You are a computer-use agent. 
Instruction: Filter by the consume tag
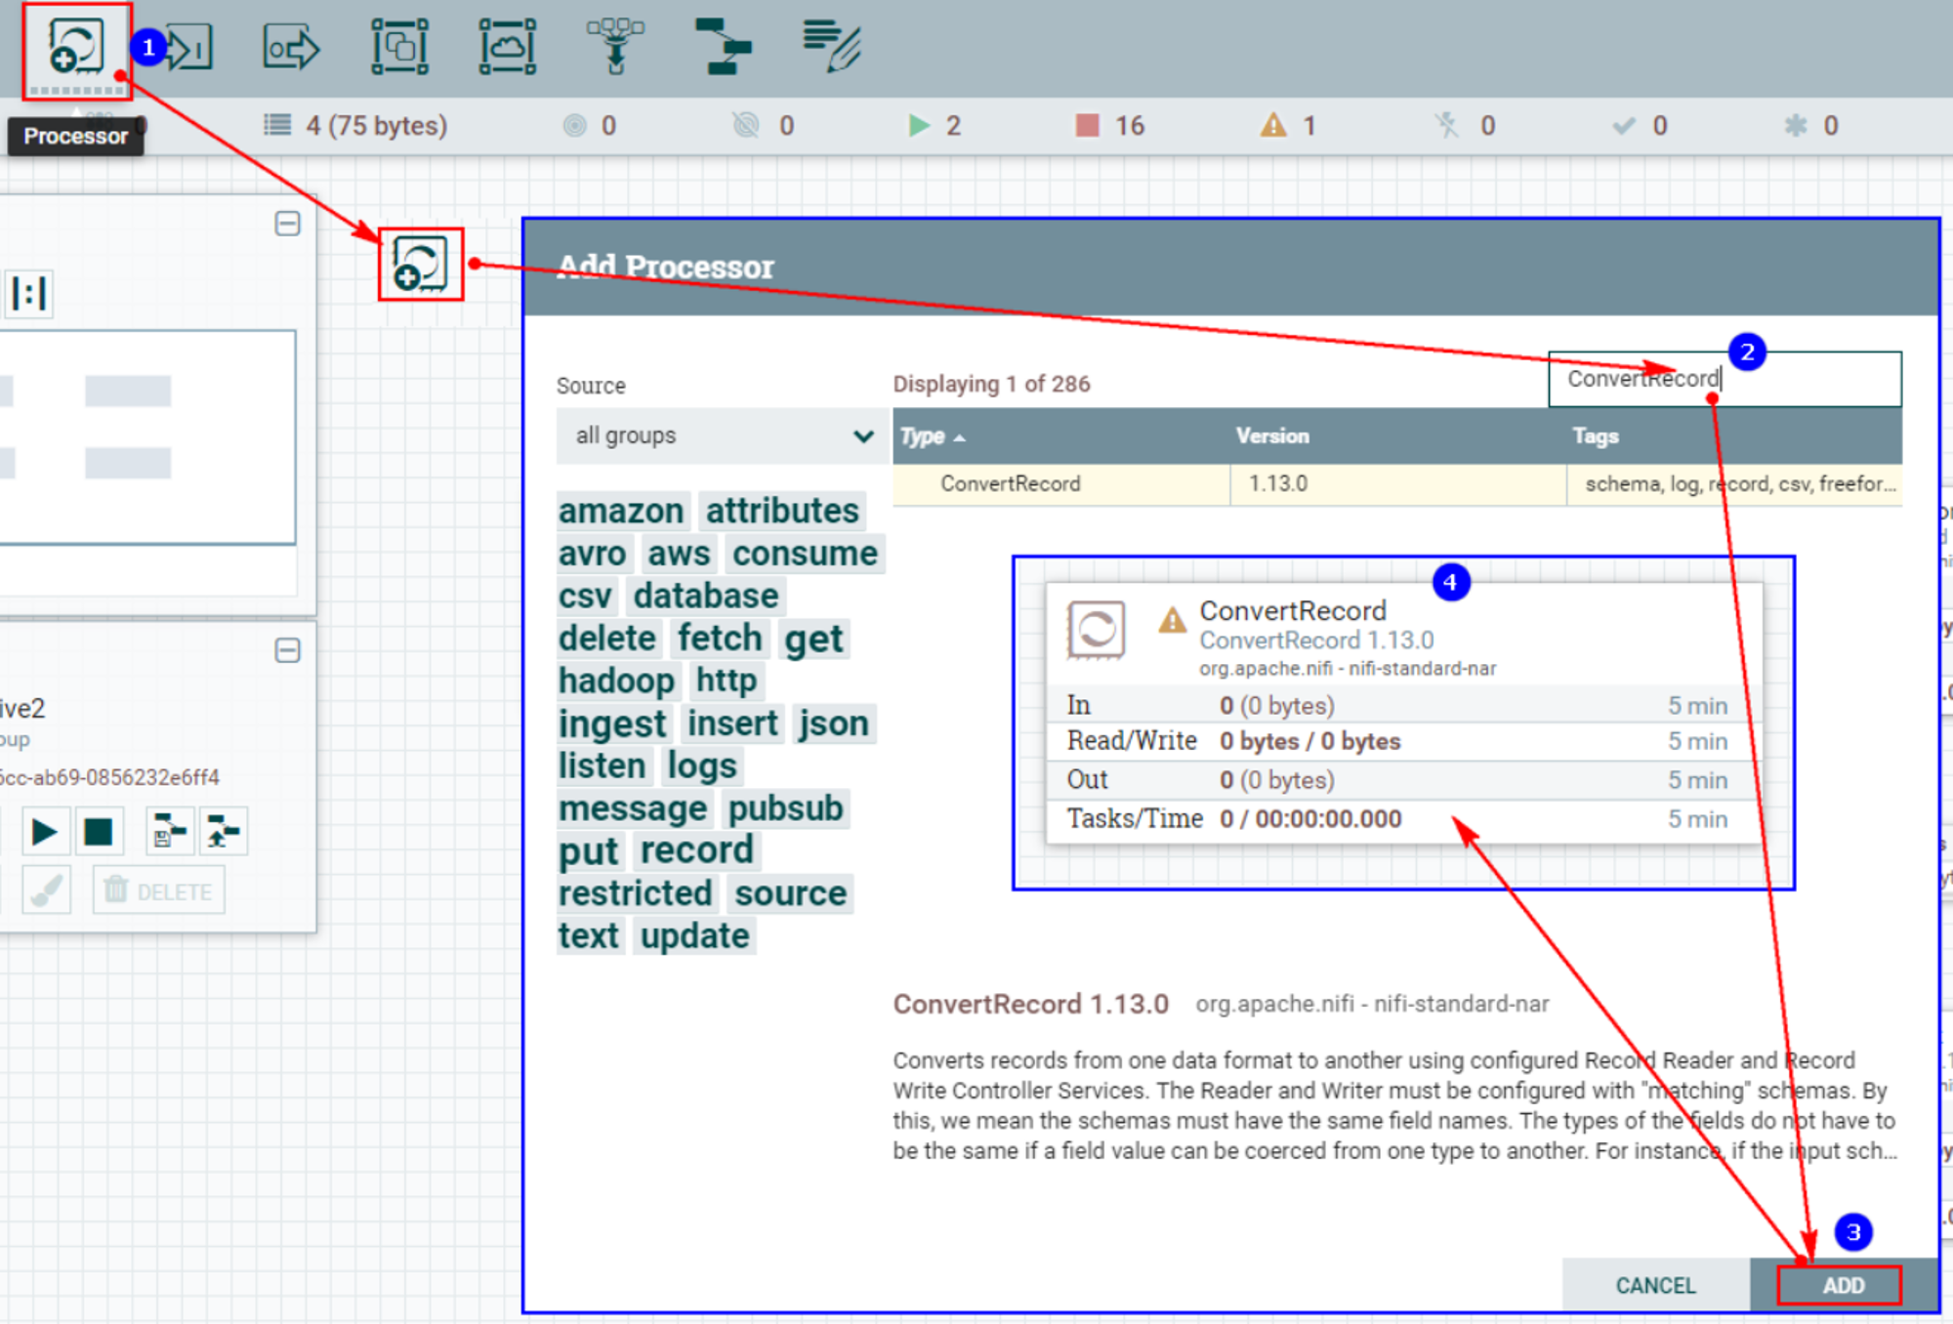(806, 554)
